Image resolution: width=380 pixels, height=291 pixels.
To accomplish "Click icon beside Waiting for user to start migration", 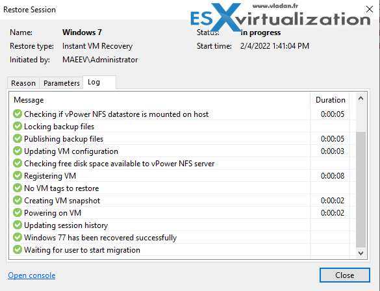I will coord(18,250).
